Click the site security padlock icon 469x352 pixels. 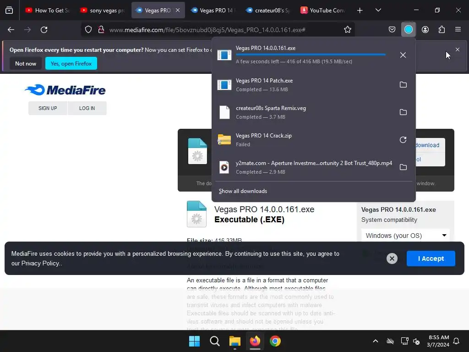[x=101, y=30]
